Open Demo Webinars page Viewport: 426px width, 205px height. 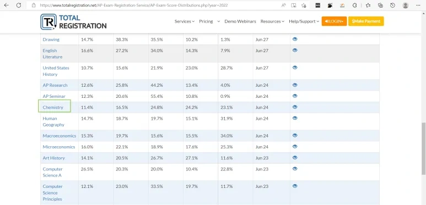point(240,21)
